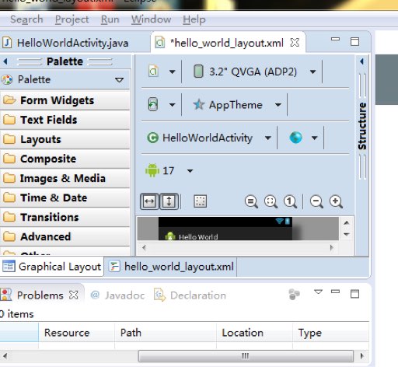Screen dimensions: 398x367
Task: Click the configuration file icon in layout toolbar
Action: pos(153,72)
